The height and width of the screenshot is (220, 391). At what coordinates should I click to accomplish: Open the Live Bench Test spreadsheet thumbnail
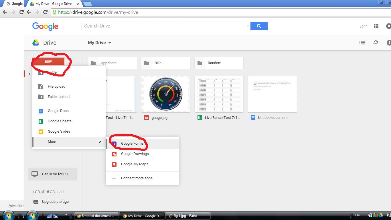pyautogui.click(x=219, y=94)
